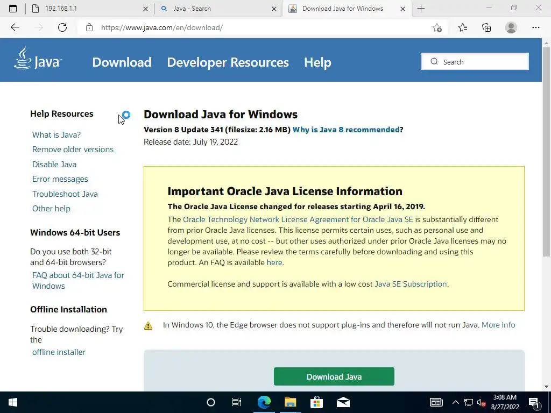
Task: Click the address bar URL
Action: pos(162,27)
